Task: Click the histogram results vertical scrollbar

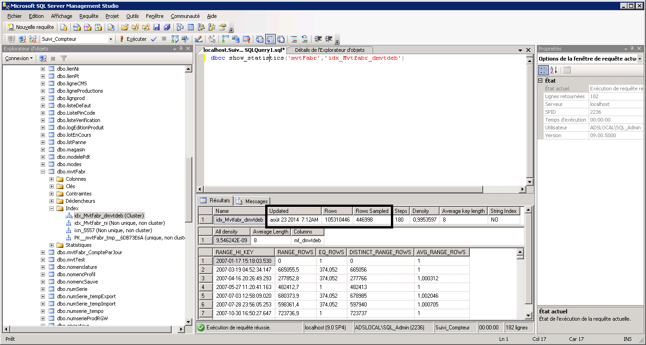Action: (520, 284)
